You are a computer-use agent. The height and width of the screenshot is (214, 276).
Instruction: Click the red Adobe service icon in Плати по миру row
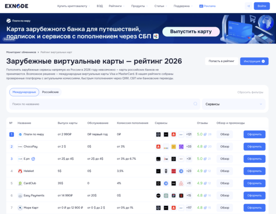pyautogui.click(x=173, y=135)
